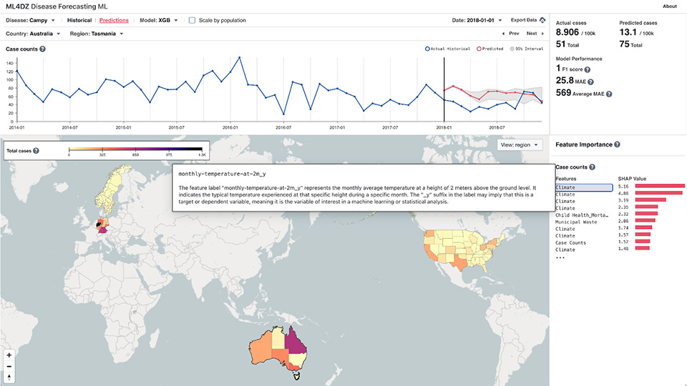Click the SHAP bar for value 5.16
This screenshot has height=386, width=687.
coord(660,187)
